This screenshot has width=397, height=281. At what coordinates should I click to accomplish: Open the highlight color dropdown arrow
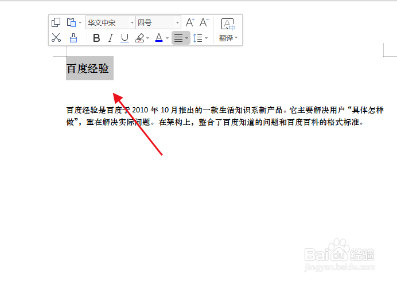pyautogui.click(x=148, y=38)
